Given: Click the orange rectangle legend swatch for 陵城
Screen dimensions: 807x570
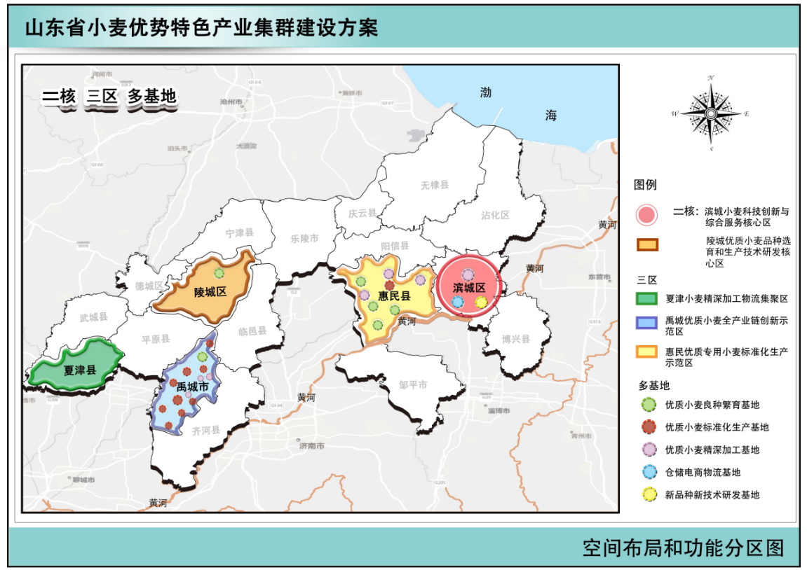Looking at the screenshot, I should tap(647, 244).
